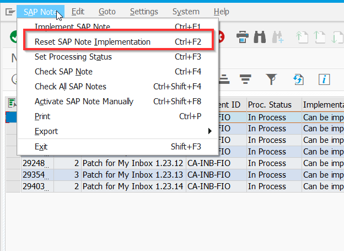This screenshot has width=344, height=251.
Task: Choose Set Processing Status
Action: (118, 57)
